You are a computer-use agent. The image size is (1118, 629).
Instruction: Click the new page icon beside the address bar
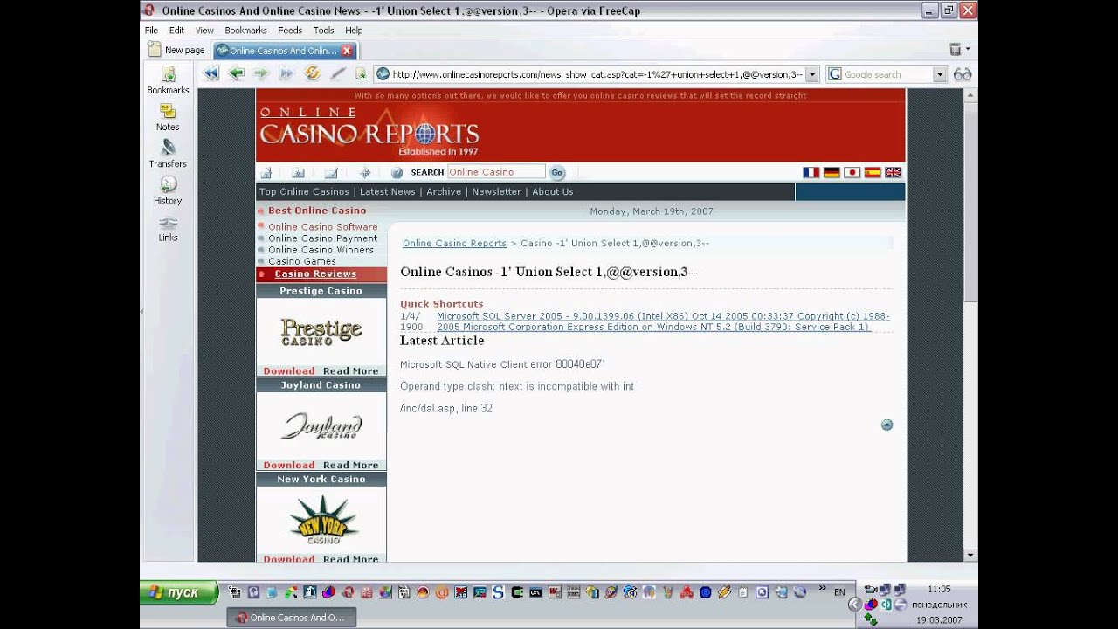coord(361,74)
